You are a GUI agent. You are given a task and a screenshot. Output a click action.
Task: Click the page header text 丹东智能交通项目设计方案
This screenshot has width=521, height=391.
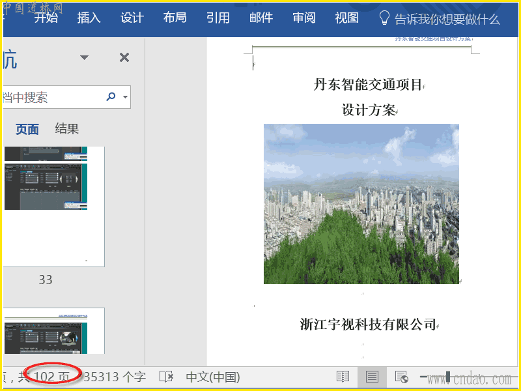tap(432, 39)
